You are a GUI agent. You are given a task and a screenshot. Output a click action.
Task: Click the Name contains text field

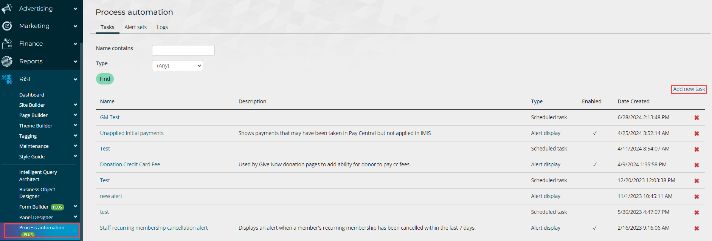pos(183,50)
